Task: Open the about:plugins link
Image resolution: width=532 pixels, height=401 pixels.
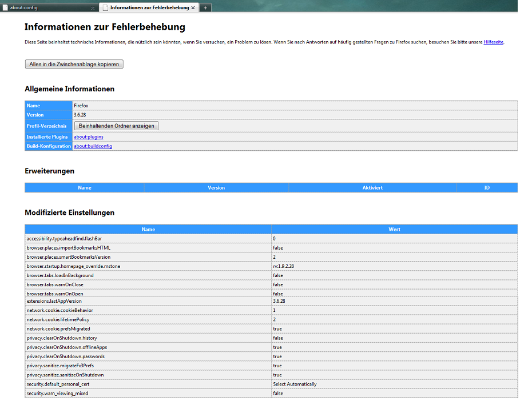Action: pos(88,137)
